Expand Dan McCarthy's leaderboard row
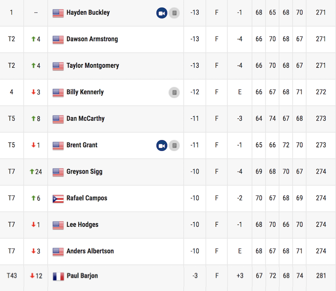The width and height of the screenshot is (336, 291). 168,119
